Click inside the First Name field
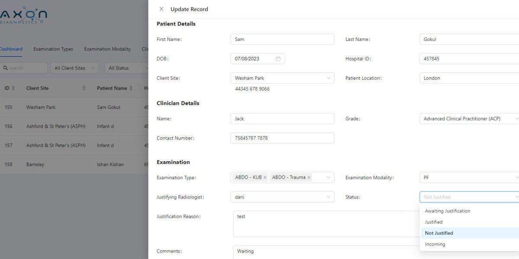The image size is (519, 259). pos(282,39)
